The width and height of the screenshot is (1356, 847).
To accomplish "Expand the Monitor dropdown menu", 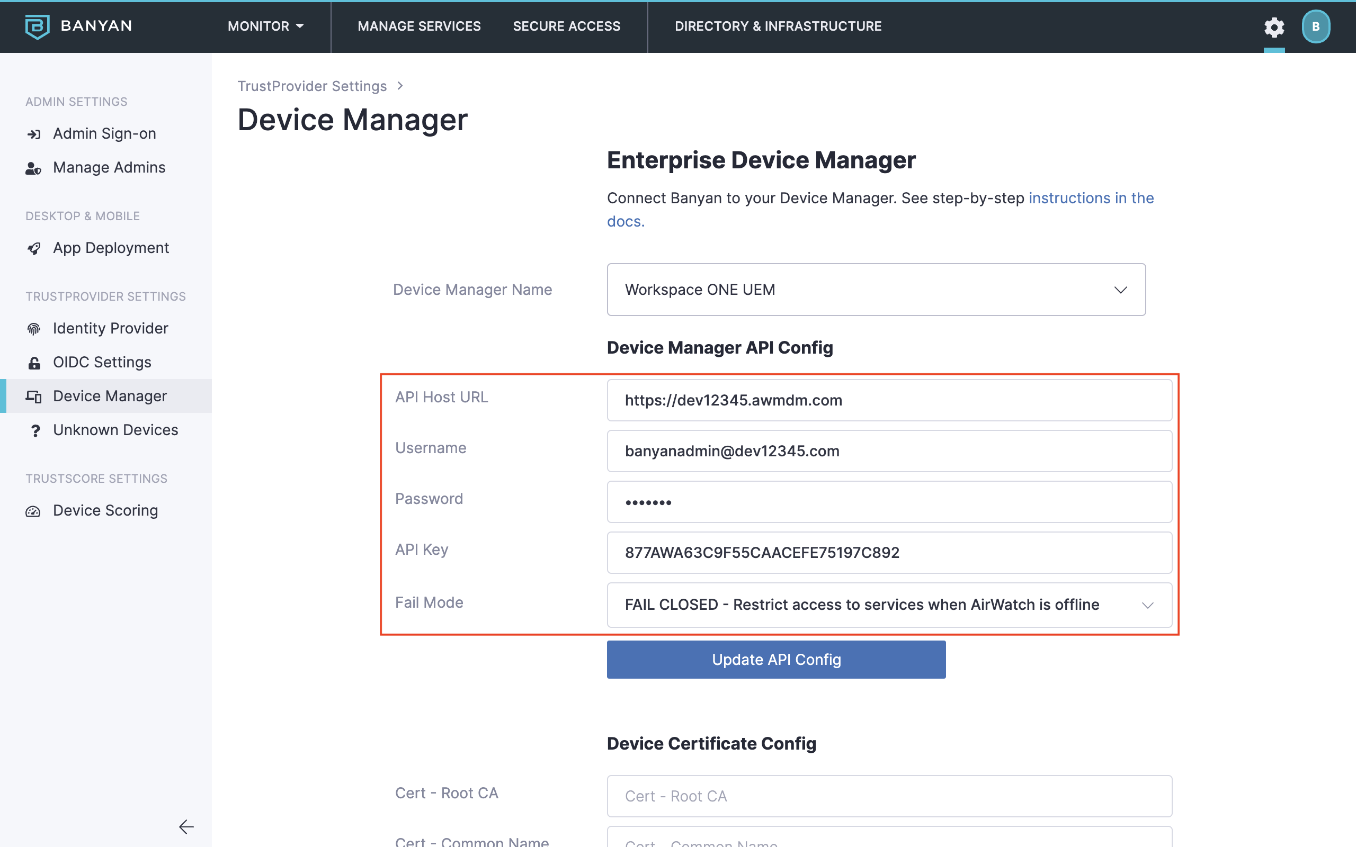I will click(x=265, y=26).
